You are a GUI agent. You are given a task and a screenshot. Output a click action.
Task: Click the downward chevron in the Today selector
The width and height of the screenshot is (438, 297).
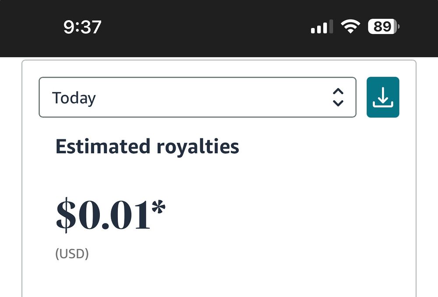(338, 103)
